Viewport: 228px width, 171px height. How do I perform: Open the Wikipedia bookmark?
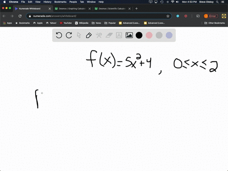[x=82, y=23]
